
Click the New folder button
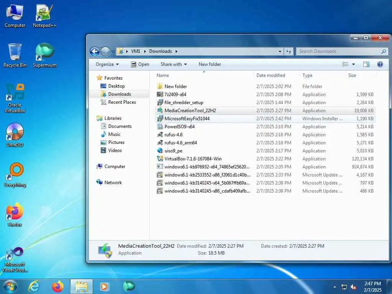pos(210,64)
